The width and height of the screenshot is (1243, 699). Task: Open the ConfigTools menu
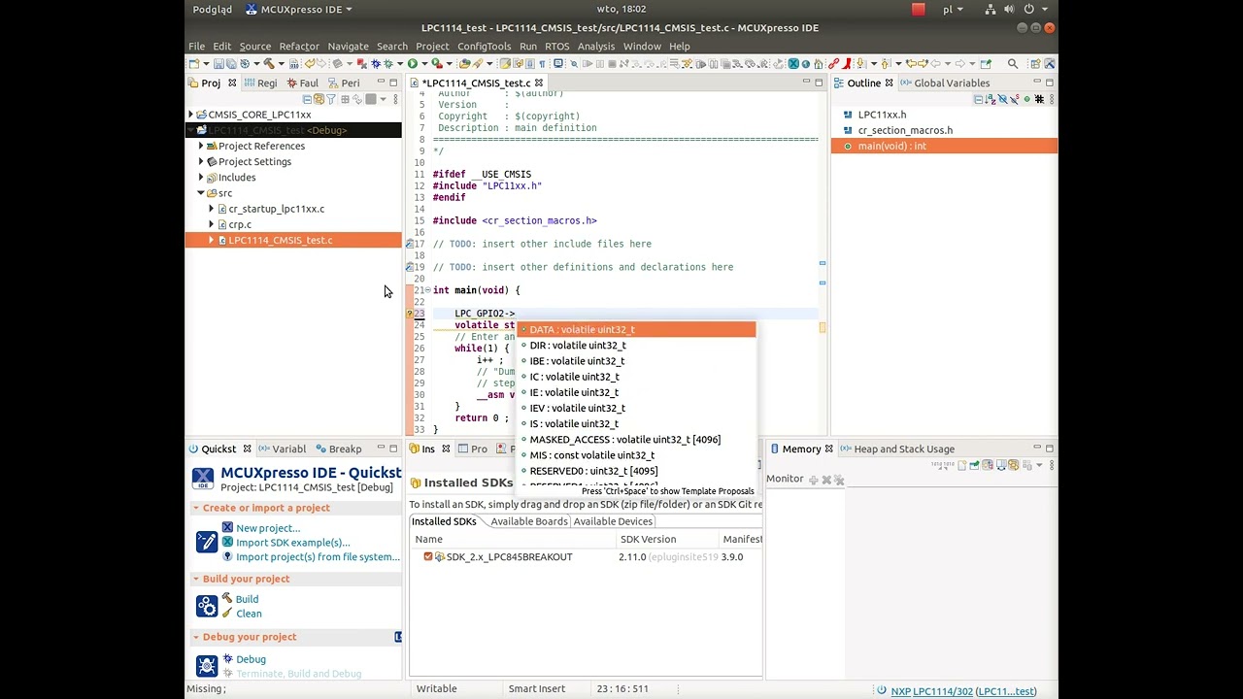tap(484, 47)
